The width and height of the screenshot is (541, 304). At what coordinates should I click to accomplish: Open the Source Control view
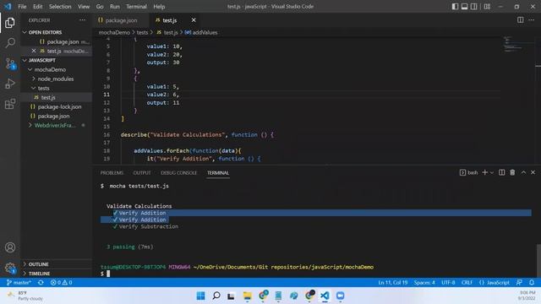click(10, 63)
